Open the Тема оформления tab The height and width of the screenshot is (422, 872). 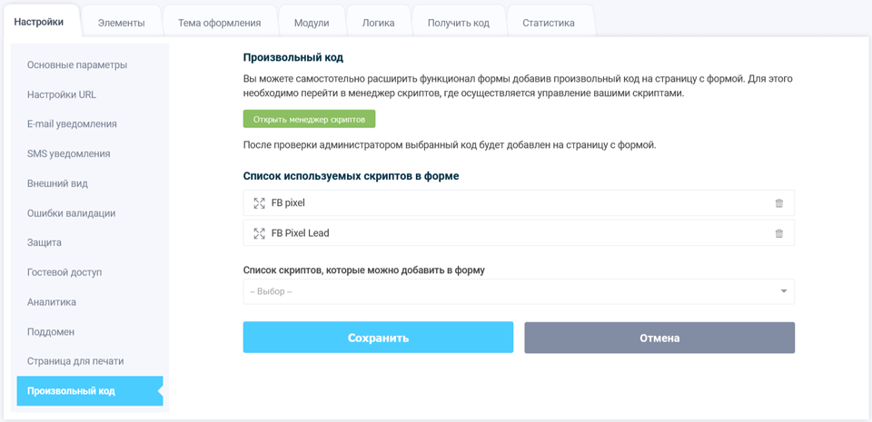220,23
